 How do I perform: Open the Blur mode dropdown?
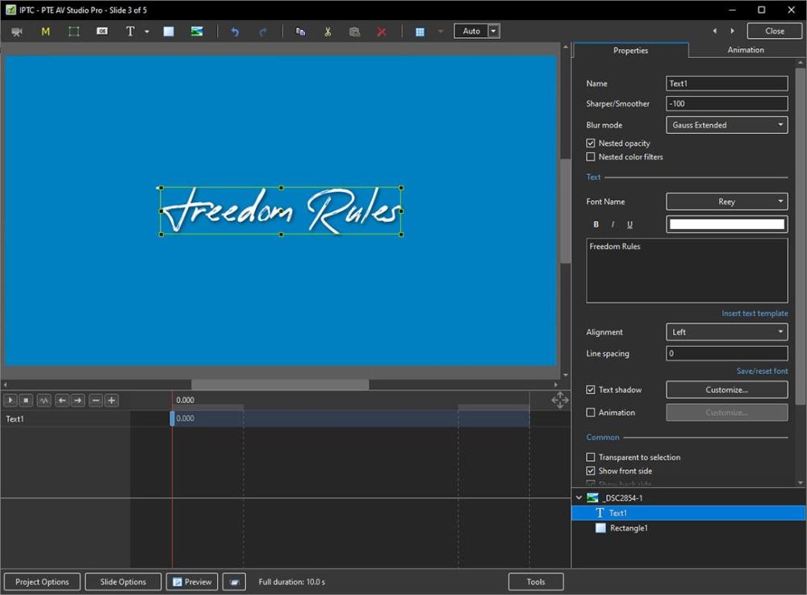tap(726, 125)
